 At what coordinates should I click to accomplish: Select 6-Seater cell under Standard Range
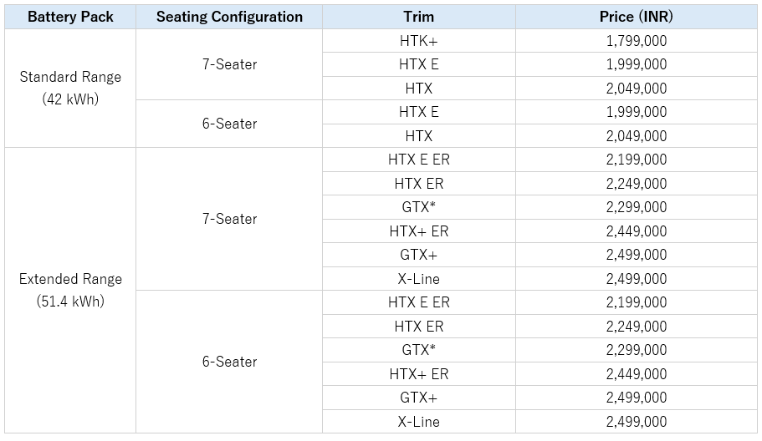click(x=229, y=124)
